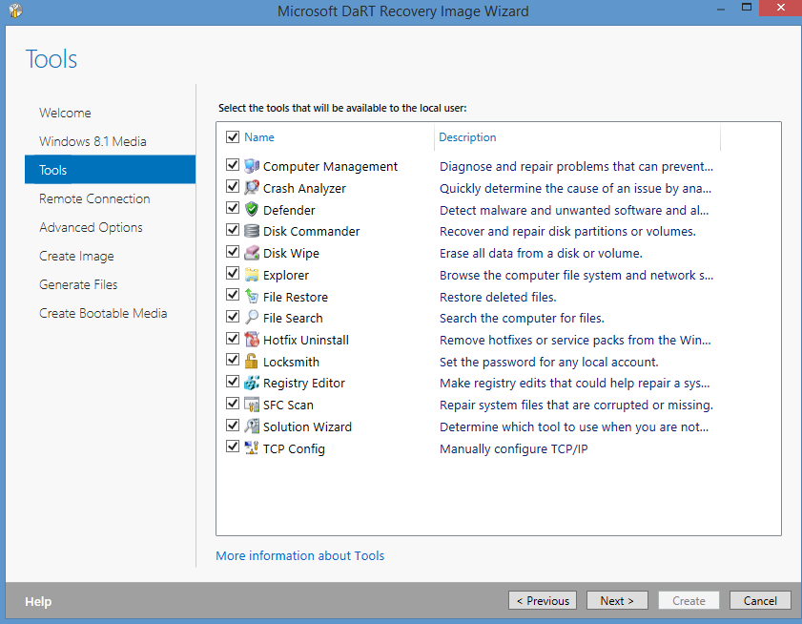802x624 pixels.
Task: Open the Generate Files step
Action: (x=78, y=284)
